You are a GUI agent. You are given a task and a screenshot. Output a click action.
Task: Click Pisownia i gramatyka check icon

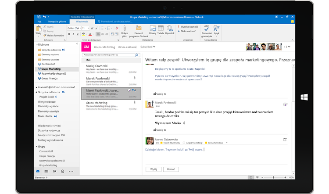pos(207,29)
